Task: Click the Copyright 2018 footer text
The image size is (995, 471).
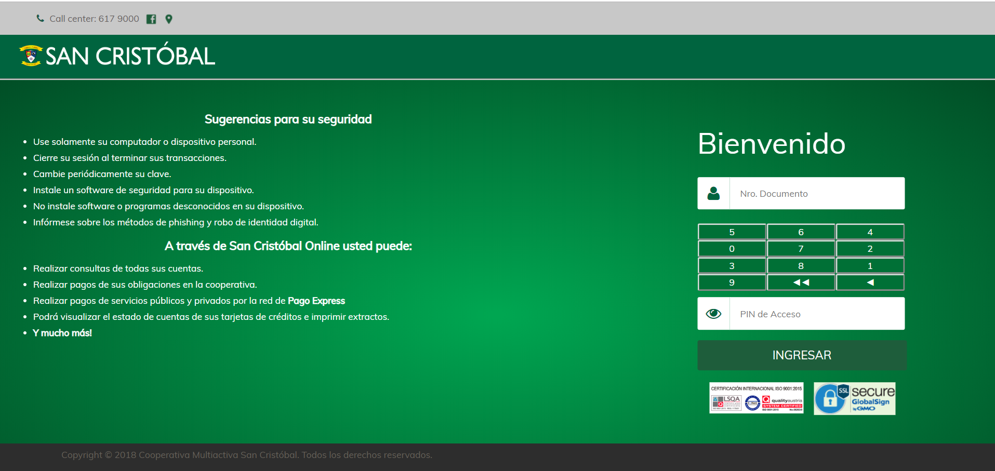Action: (247, 455)
